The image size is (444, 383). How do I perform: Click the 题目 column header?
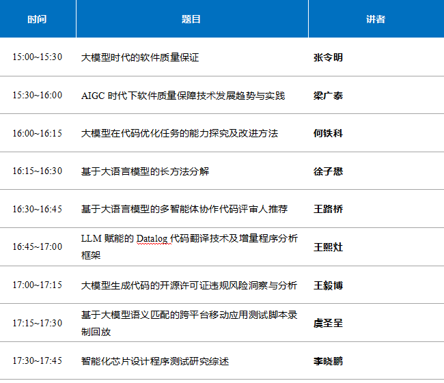pos(191,19)
